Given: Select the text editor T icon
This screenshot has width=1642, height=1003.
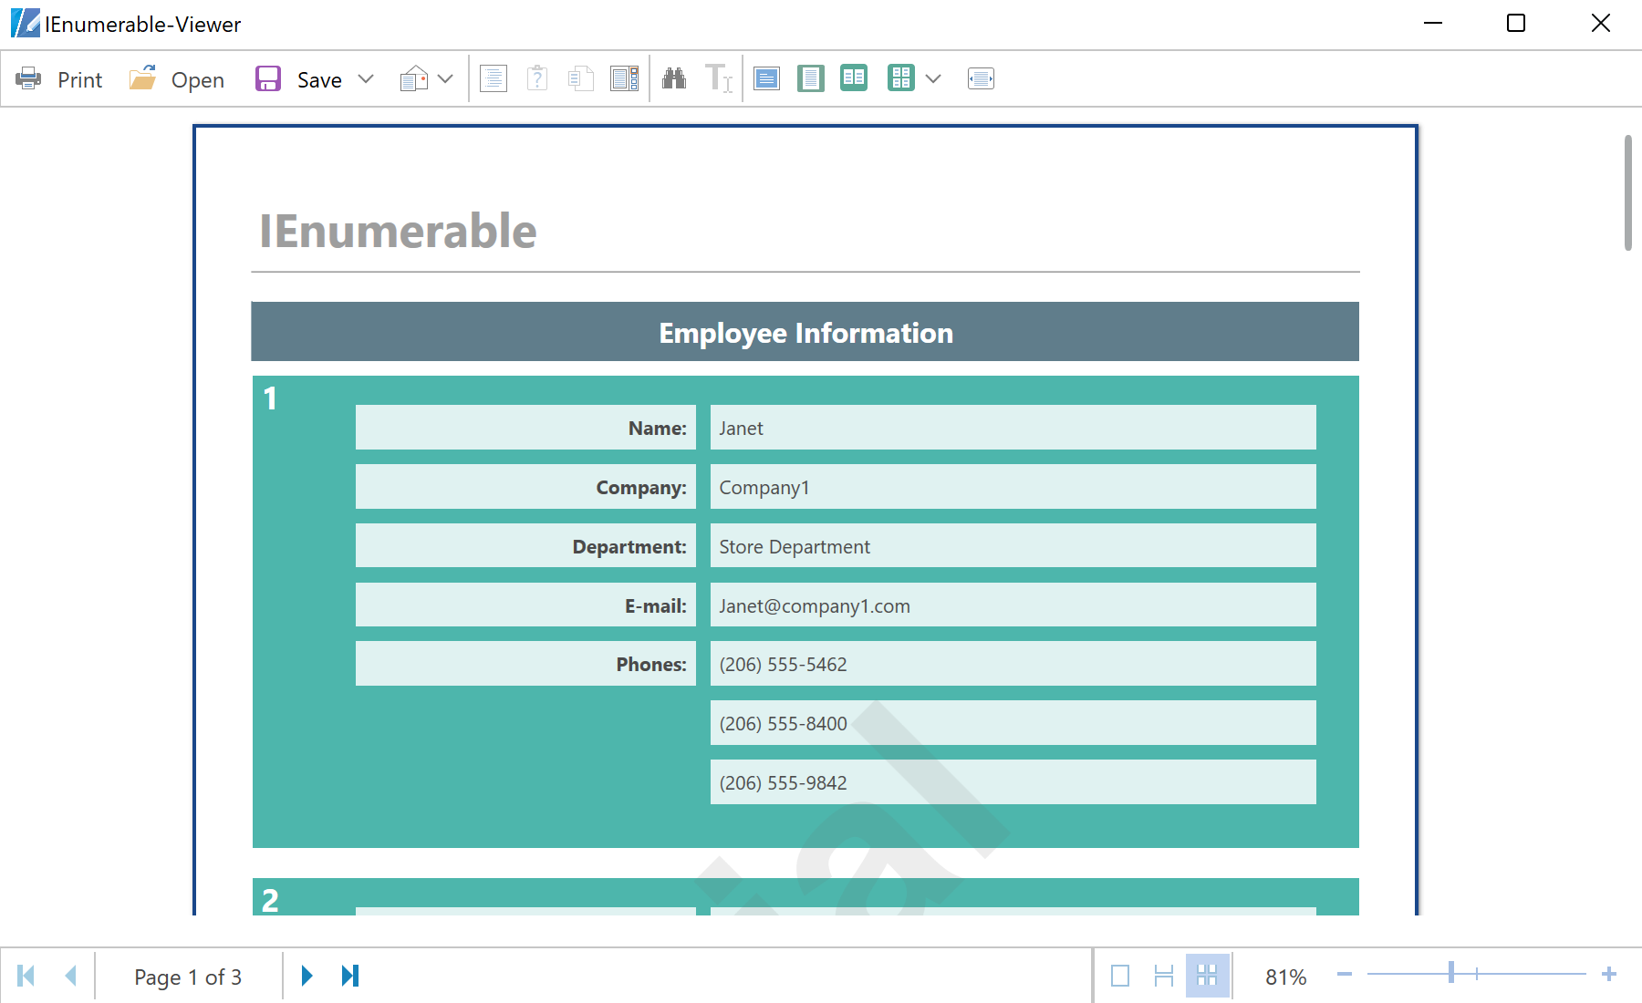Looking at the screenshot, I should tap(718, 79).
